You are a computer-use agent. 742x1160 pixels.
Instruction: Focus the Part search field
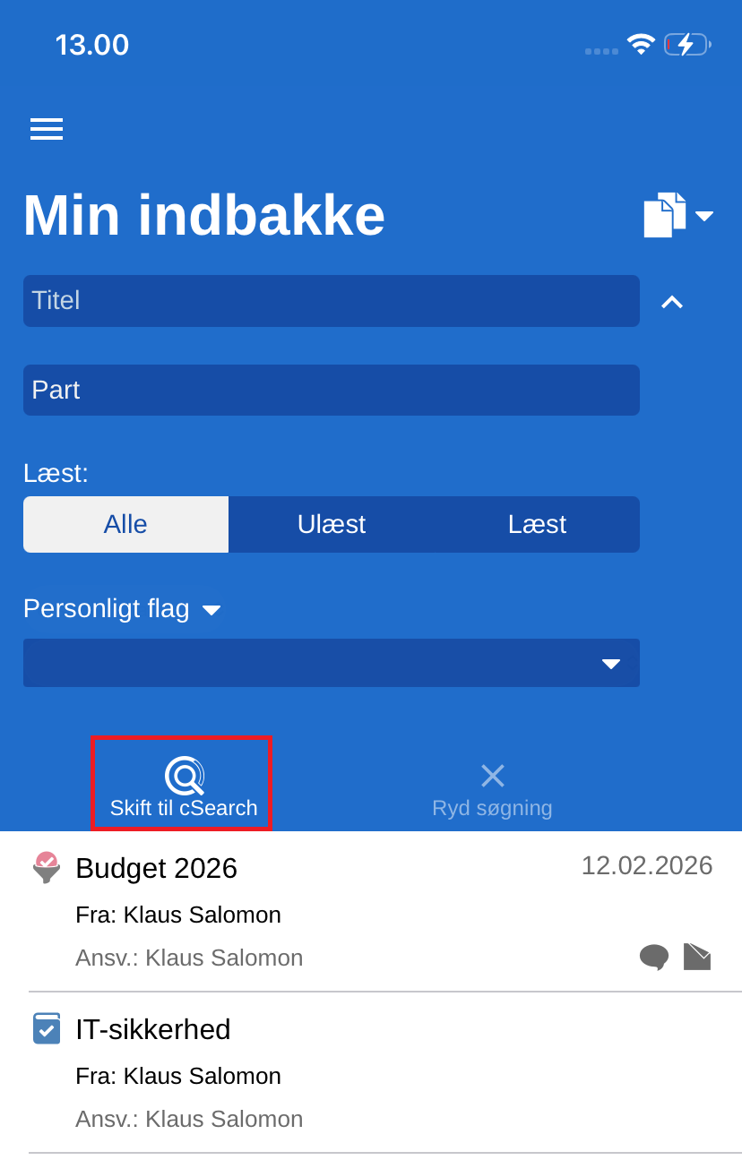[x=332, y=390]
